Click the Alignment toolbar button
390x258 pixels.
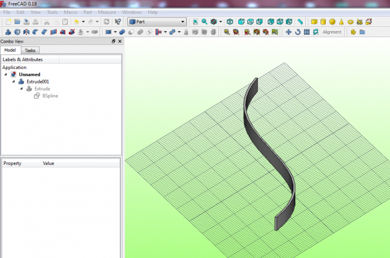(332, 32)
